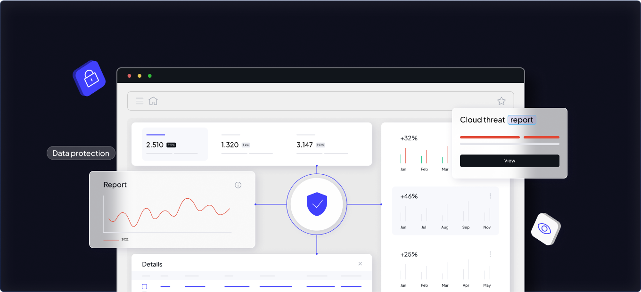Image resolution: width=641 pixels, height=292 pixels.
Task: Click the Aug bar in +46% chart
Action: coord(445,212)
